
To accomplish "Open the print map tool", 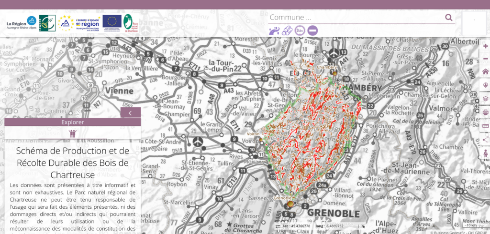I will click(486, 112).
